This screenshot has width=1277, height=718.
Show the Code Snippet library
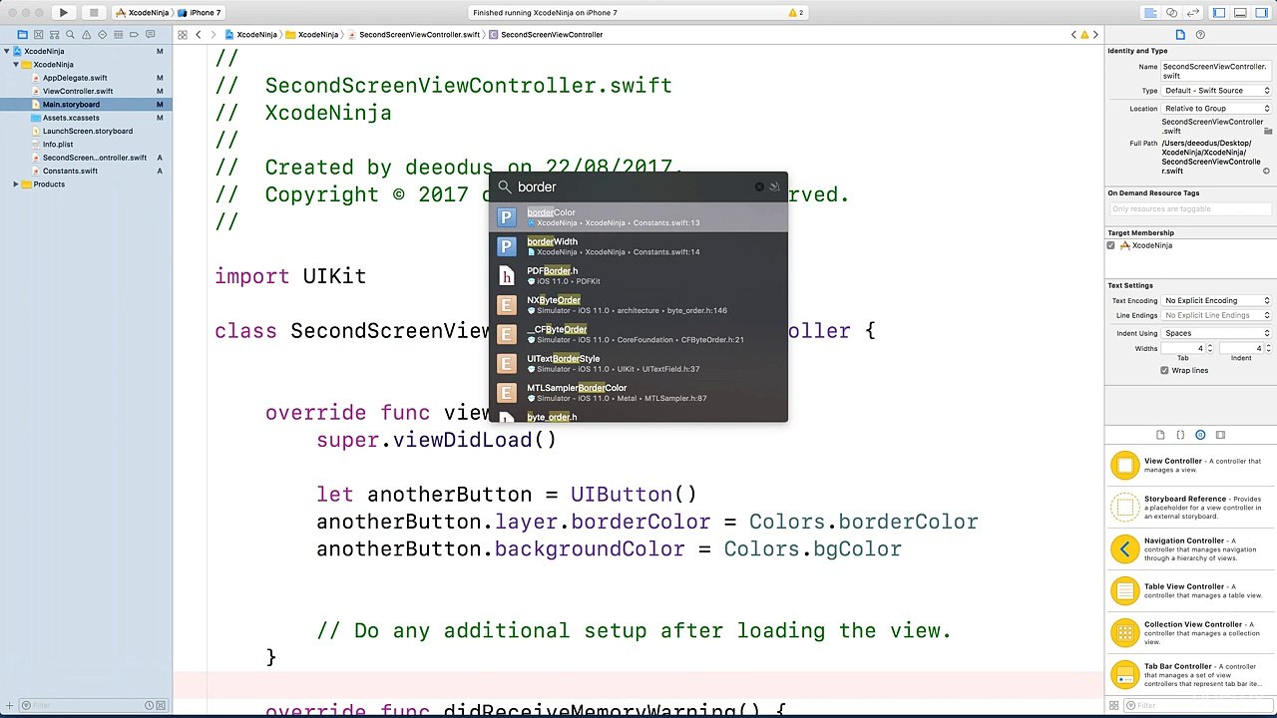tap(1180, 435)
